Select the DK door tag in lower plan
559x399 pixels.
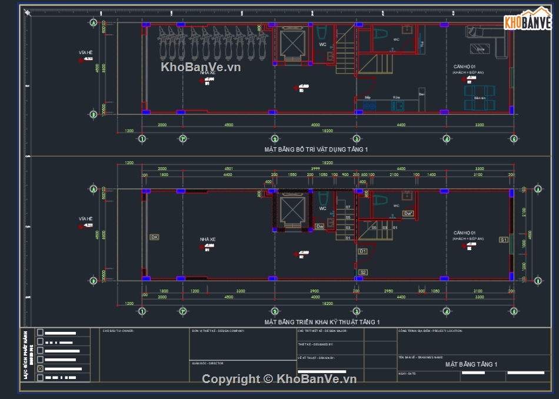[x=154, y=237]
